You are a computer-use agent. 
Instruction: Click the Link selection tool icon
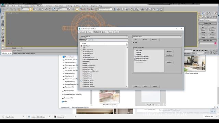tap(11, 9)
